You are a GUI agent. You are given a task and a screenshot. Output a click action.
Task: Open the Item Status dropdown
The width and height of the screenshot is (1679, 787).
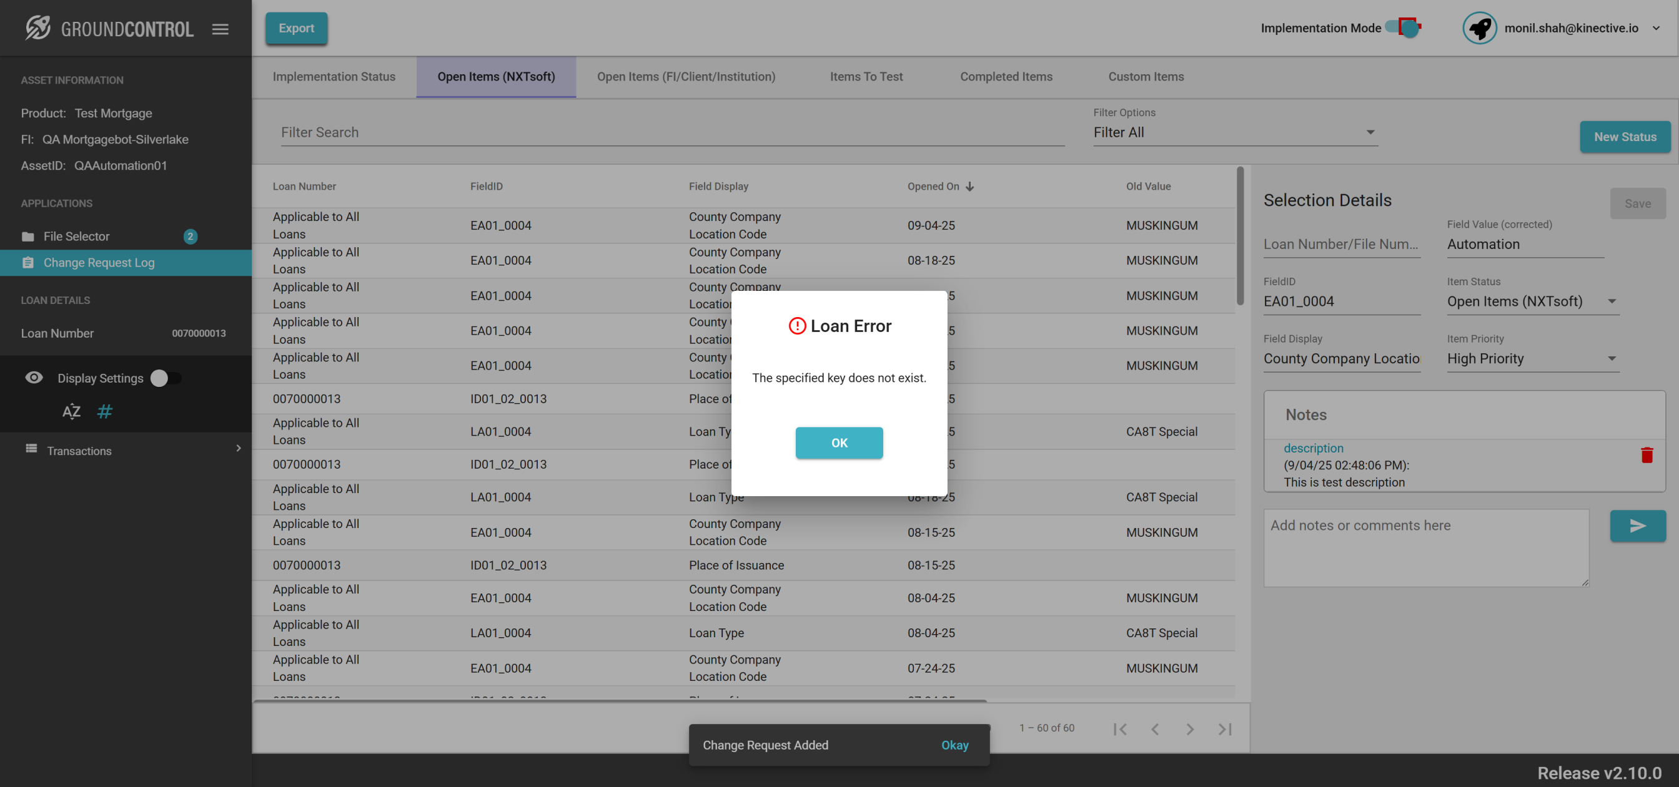(x=1532, y=301)
